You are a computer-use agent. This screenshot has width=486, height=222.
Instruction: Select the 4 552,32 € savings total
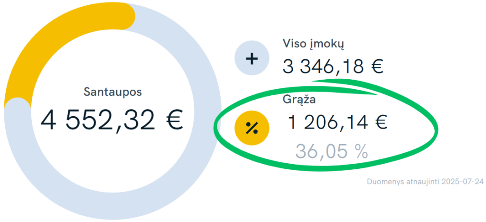112,120
